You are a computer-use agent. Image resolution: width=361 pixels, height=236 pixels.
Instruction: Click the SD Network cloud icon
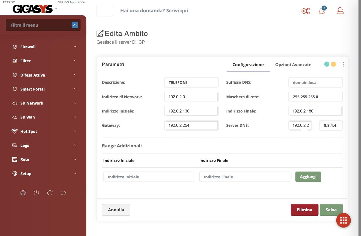click(x=15, y=103)
